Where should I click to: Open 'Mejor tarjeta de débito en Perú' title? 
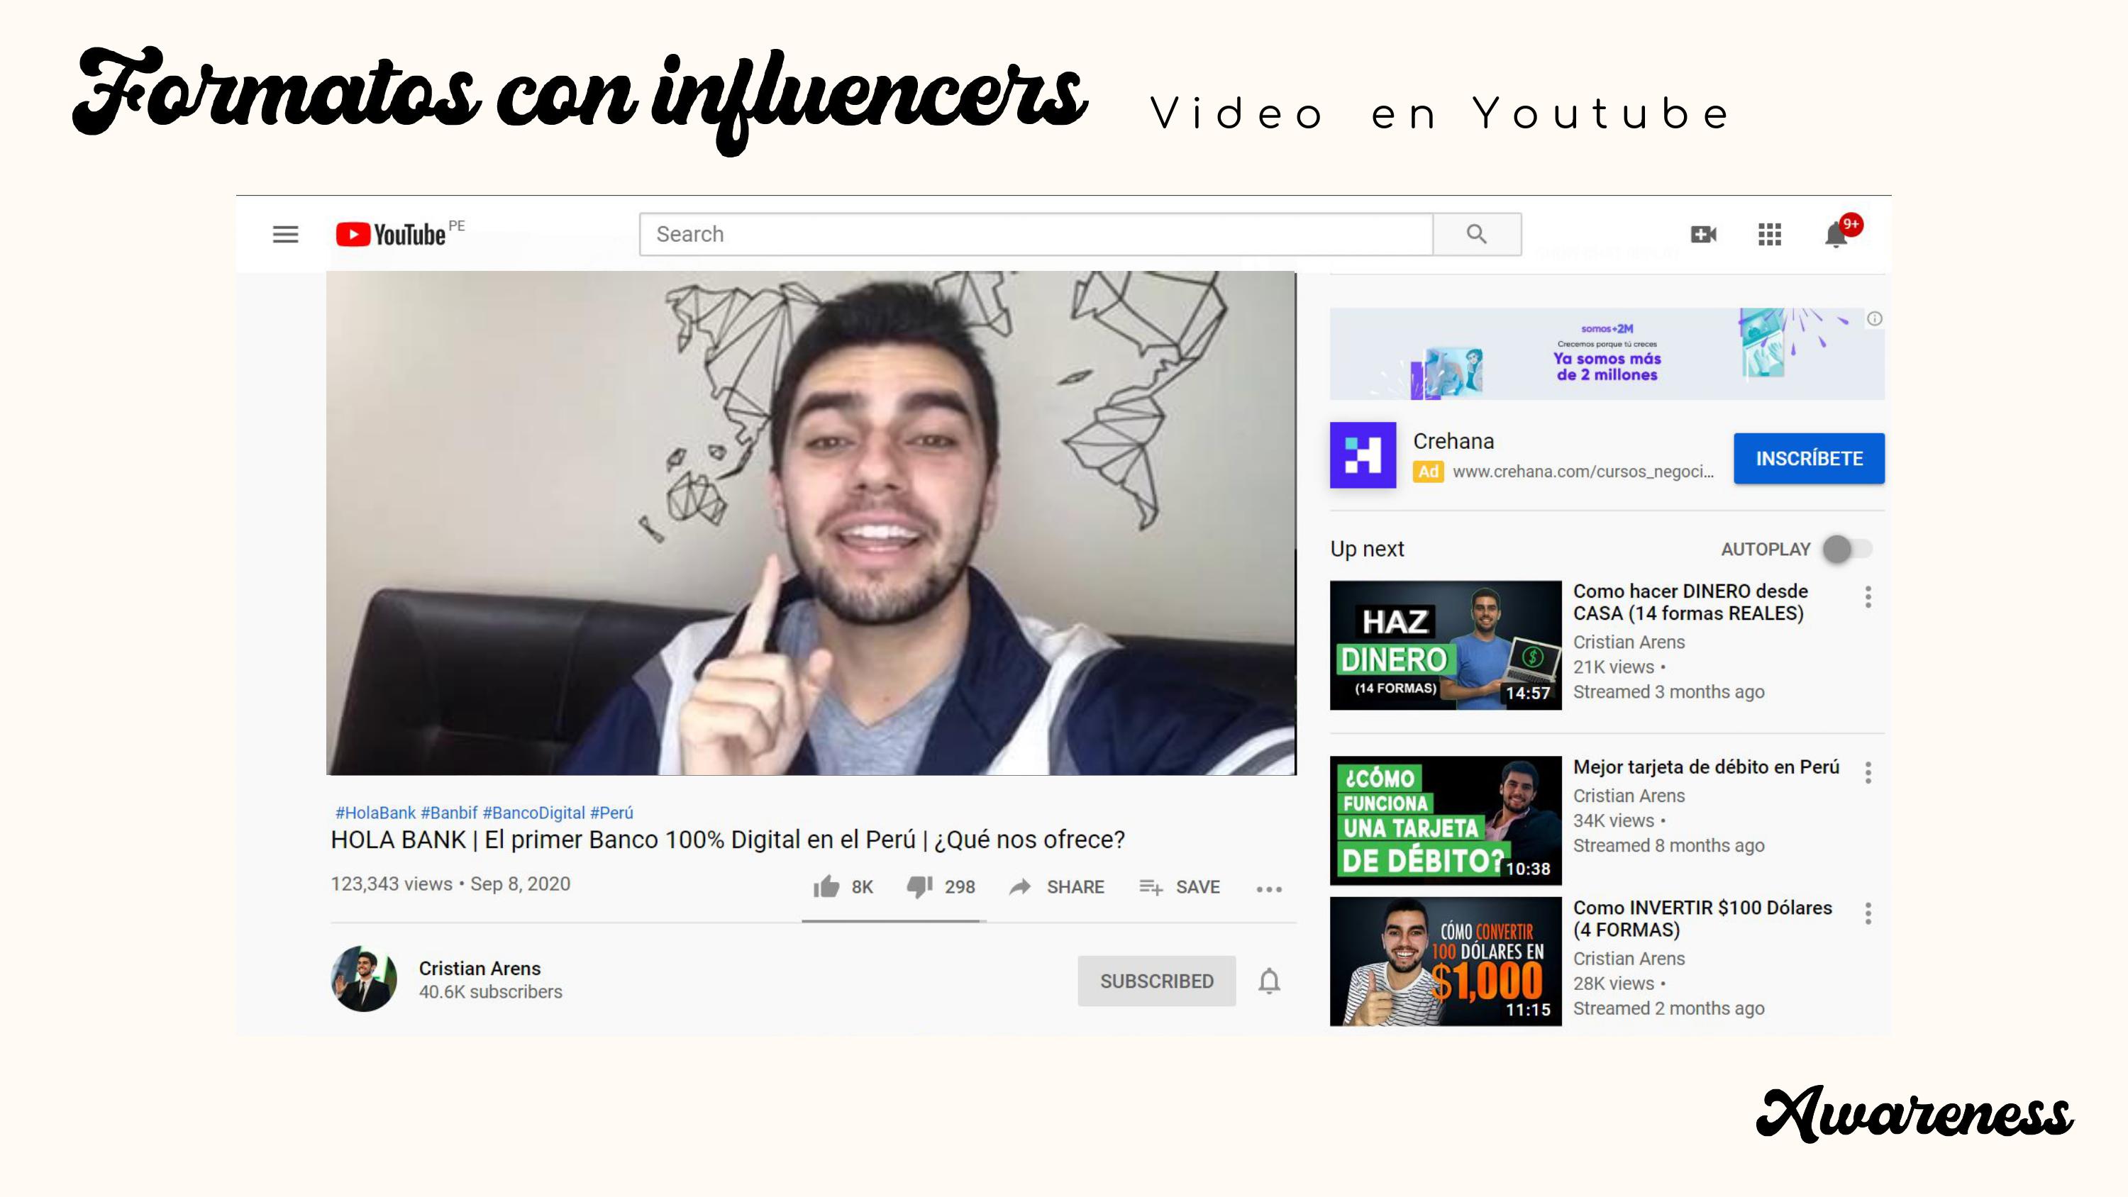click(1706, 767)
